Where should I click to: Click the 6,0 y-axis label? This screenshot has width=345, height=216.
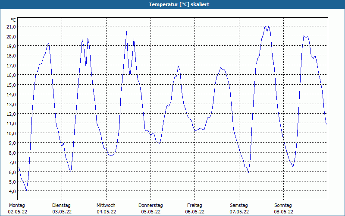point(13,172)
